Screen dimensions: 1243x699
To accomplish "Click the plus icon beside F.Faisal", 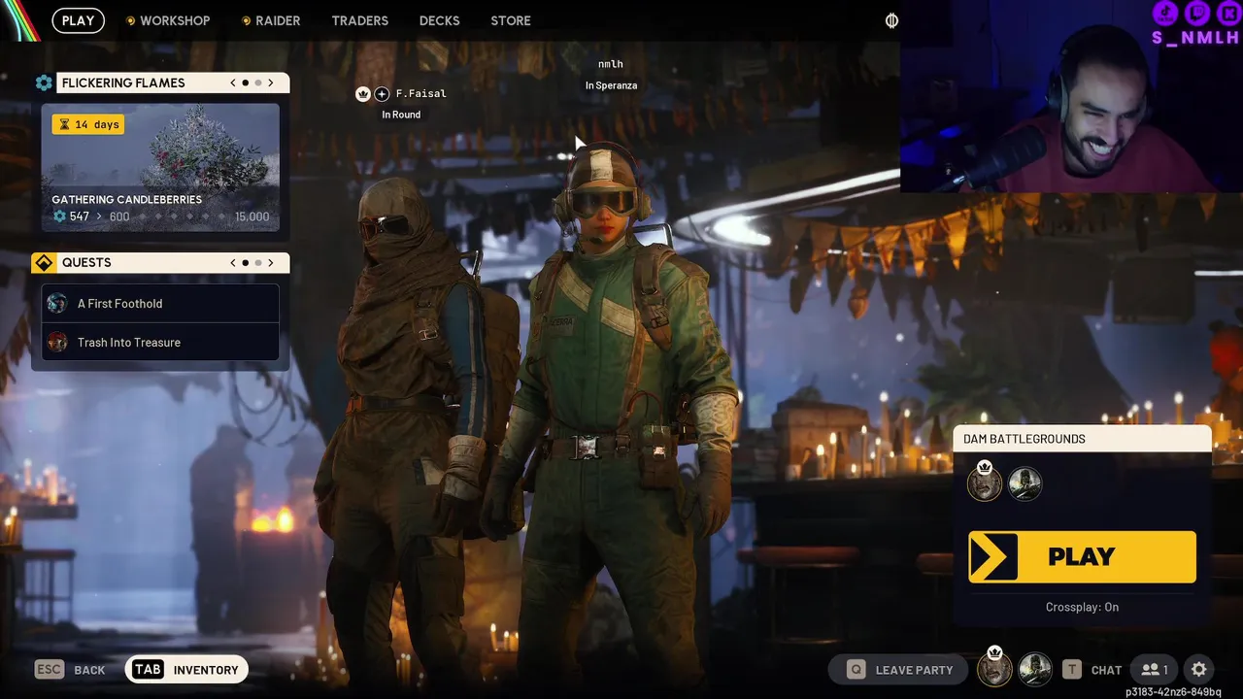I will [382, 94].
